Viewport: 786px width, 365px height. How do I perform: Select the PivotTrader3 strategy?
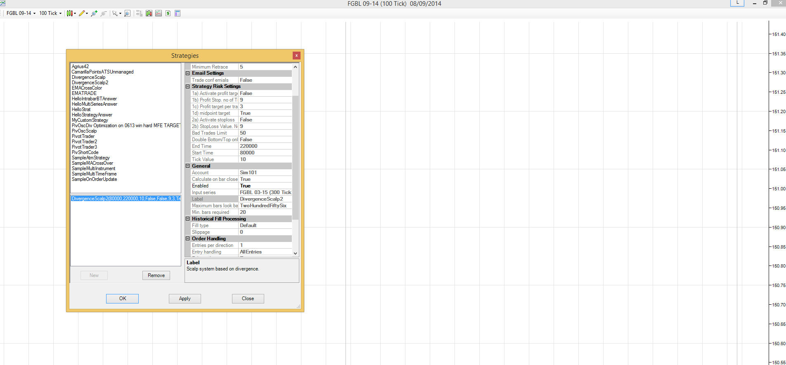[x=84, y=147]
